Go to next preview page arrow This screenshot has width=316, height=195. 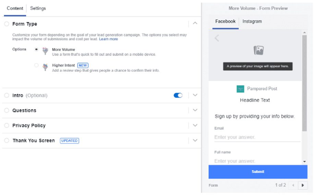click(303, 185)
